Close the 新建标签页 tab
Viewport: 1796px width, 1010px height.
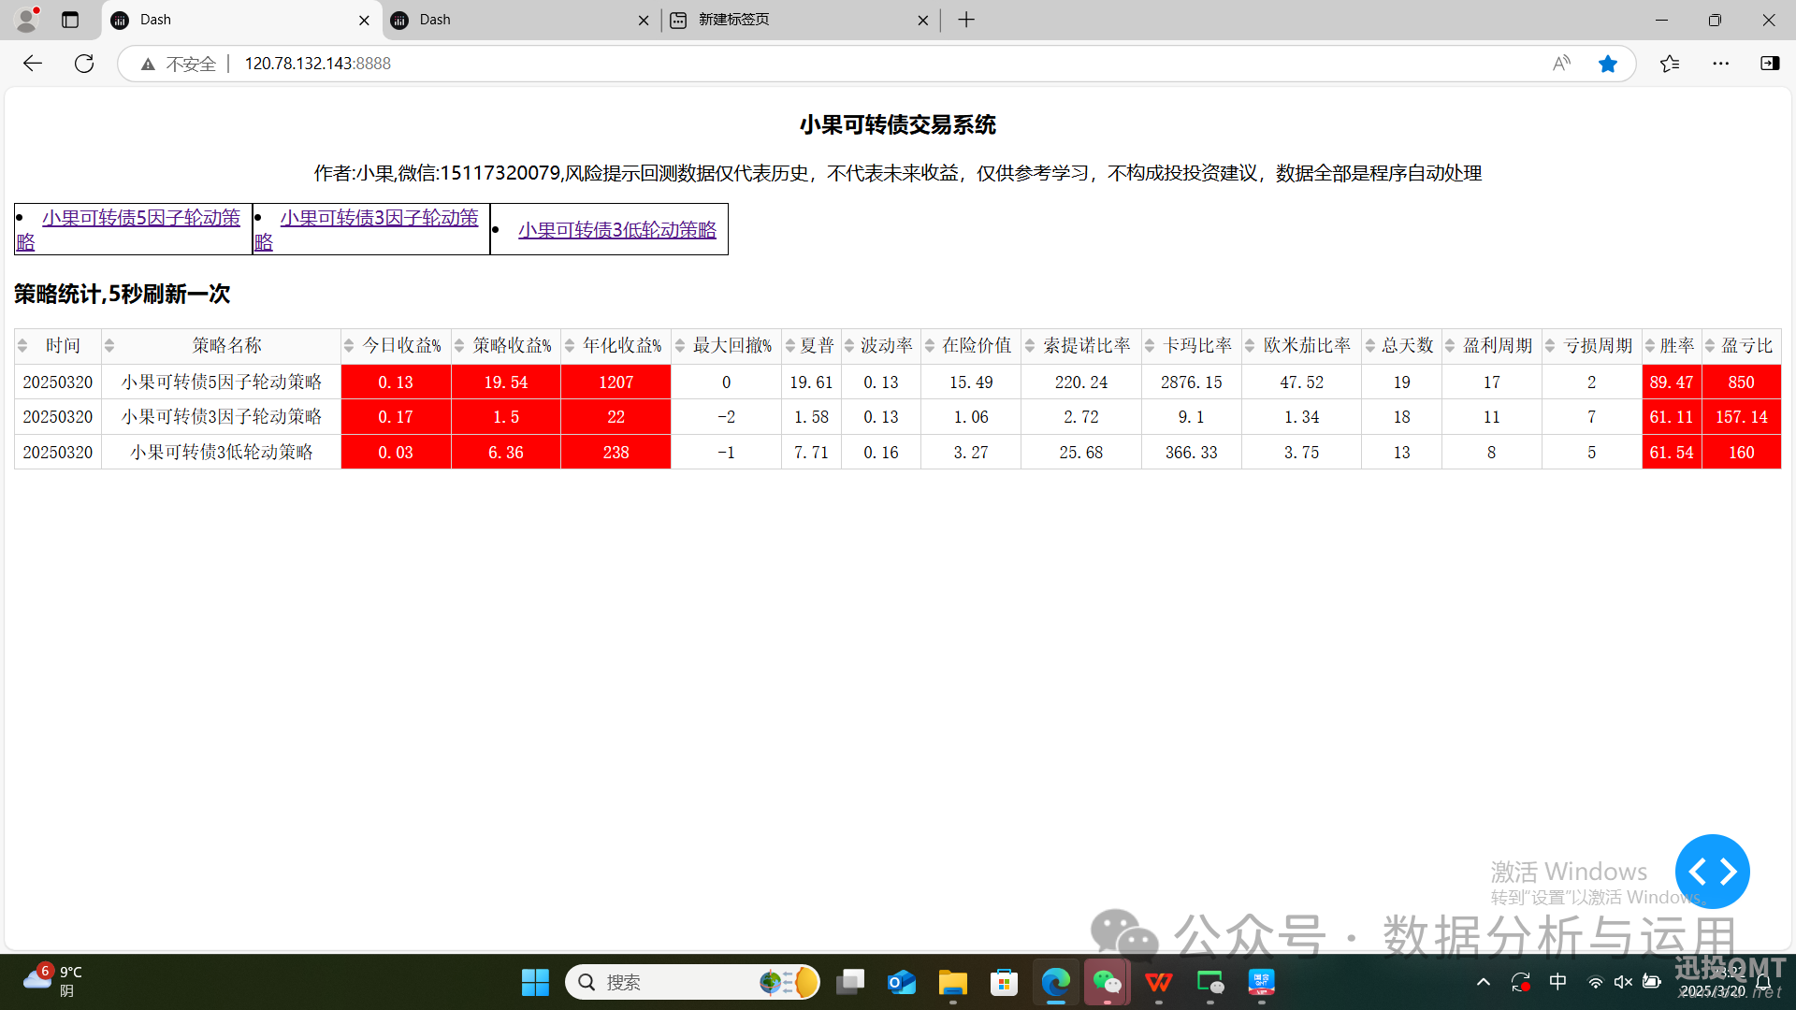pos(923,20)
